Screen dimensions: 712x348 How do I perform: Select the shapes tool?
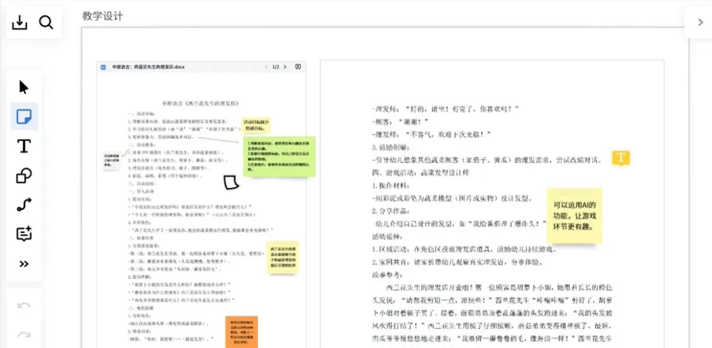pos(24,176)
